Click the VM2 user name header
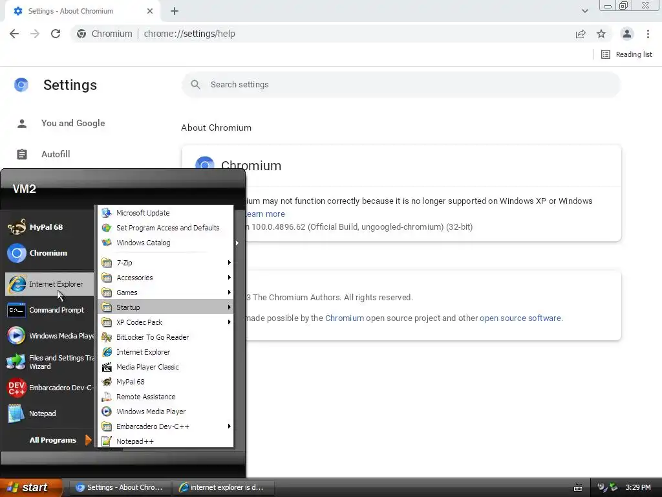The height and width of the screenshot is (497, 662). click(x=24, y=189)
